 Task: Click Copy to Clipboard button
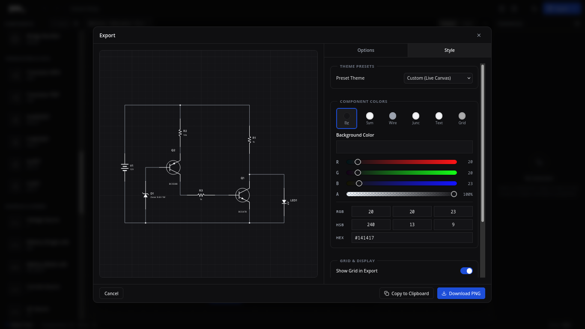point(406,293)
